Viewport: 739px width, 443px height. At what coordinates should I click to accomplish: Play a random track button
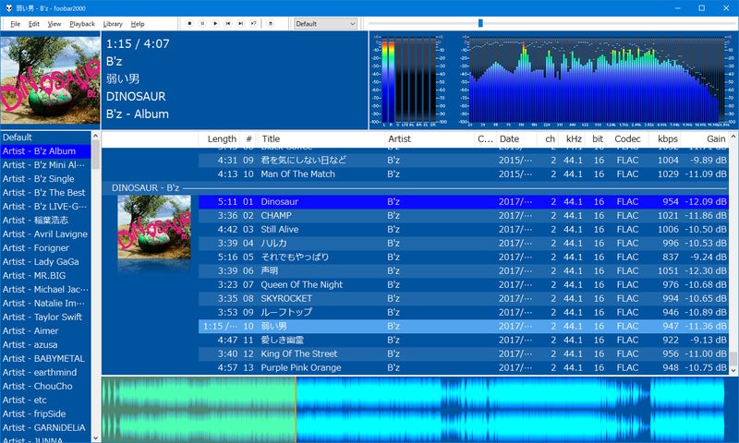[253, 23]
